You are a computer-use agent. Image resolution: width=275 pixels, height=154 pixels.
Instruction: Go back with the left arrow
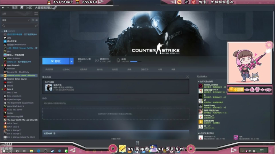[3, 8]
